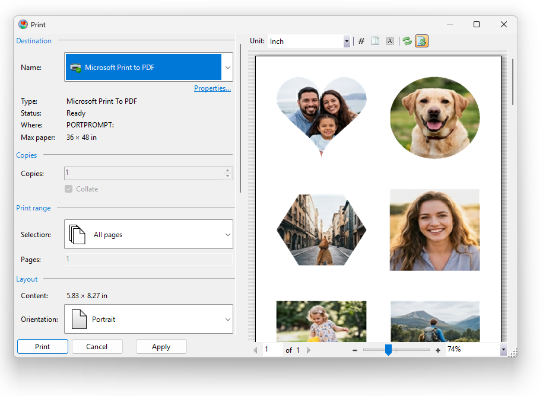
Task: Click the All pages document icon
Action: coord(77,234)
